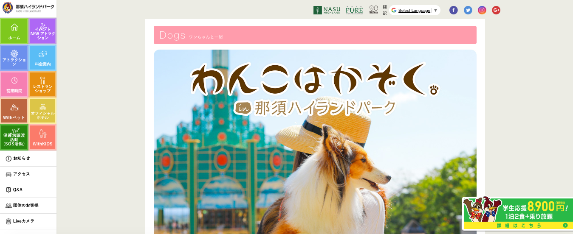This screenshot has width=573, height=234.
Task: Open the Google Plus page icon
Action: coord(496,10)
